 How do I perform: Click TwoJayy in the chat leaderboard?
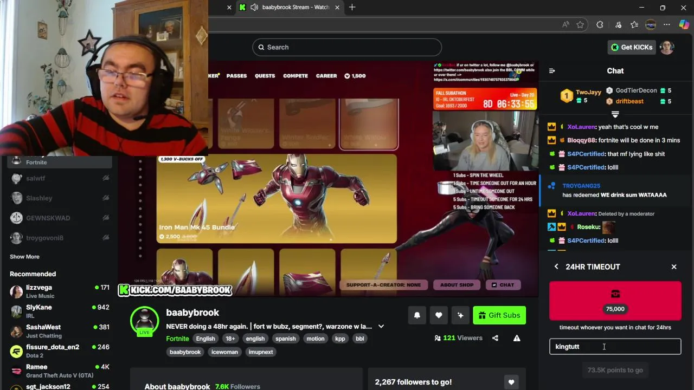tap(588, 92)
